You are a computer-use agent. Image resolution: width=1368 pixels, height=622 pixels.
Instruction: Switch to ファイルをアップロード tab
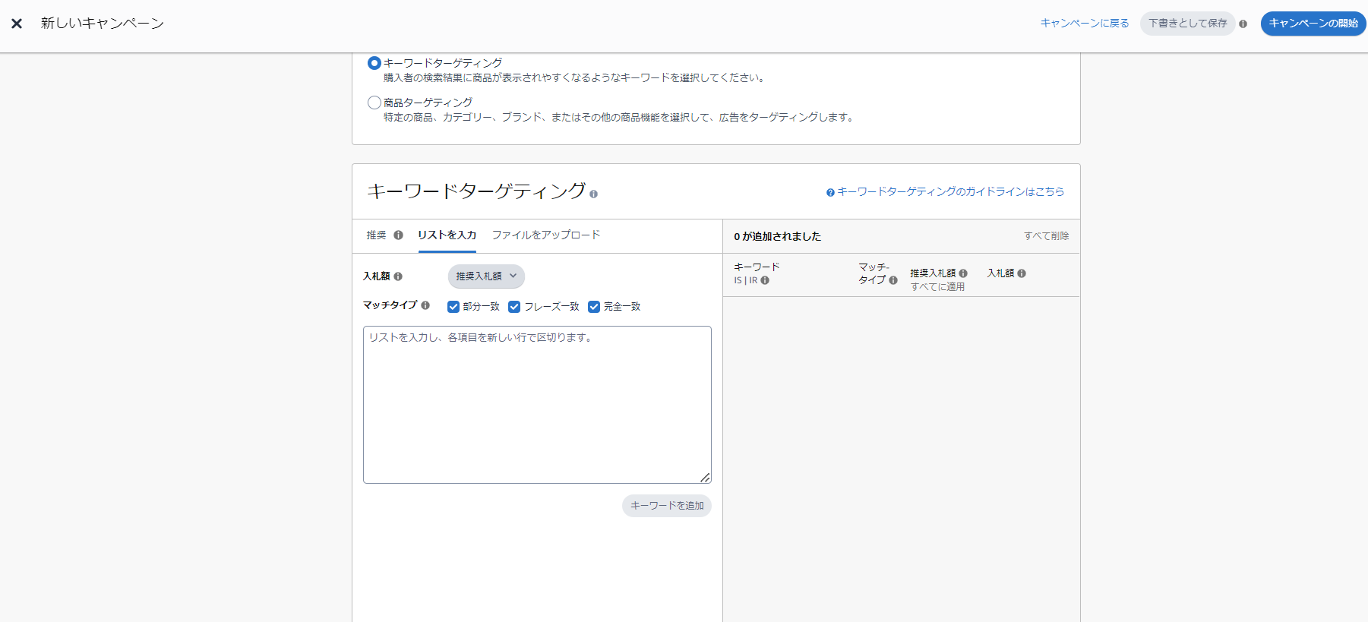(546, 235)
